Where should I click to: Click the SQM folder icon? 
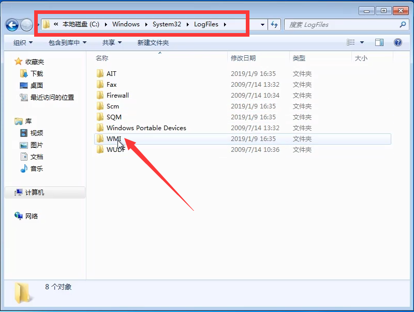100,117
